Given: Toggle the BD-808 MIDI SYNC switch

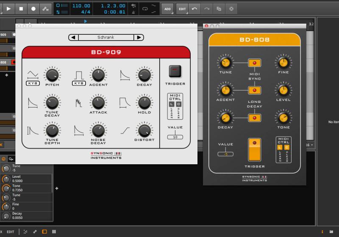Looking at the screenshot, I should [255, 63].
